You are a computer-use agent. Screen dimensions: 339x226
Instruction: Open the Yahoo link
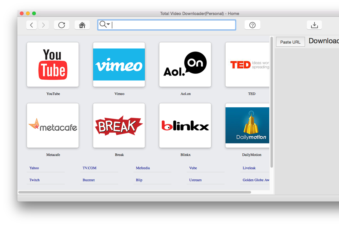point(34,168)
